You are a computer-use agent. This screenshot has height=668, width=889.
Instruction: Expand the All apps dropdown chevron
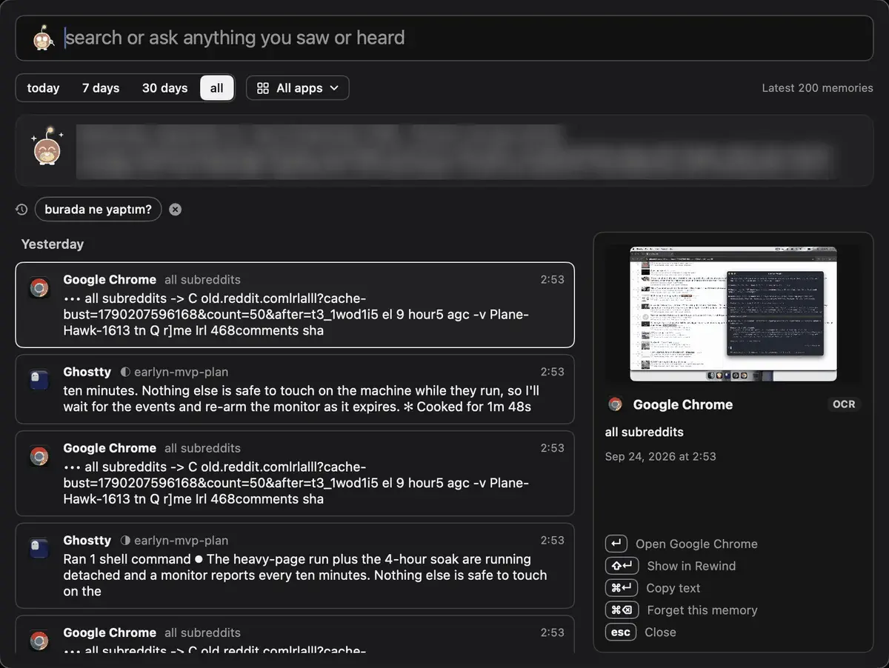334,88
